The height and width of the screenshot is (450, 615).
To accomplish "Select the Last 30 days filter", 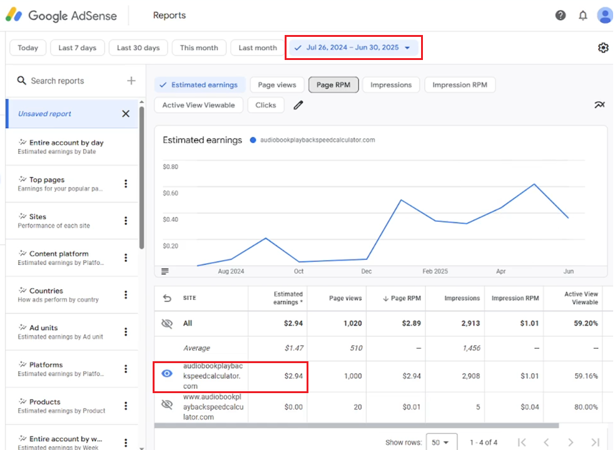I will click(x=138, y=48).
